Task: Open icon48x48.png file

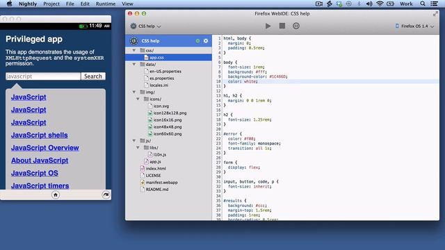Action: click(x=168, y=126)
